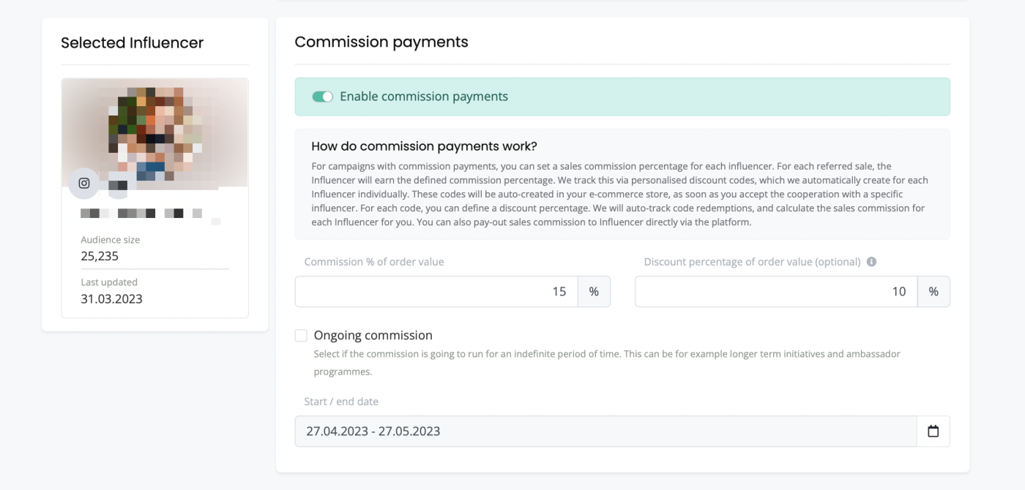This screenshot has height=490, width=1025.
Task: Click the influencer profile photo thumbnail
Action: [x=155, y=133]
